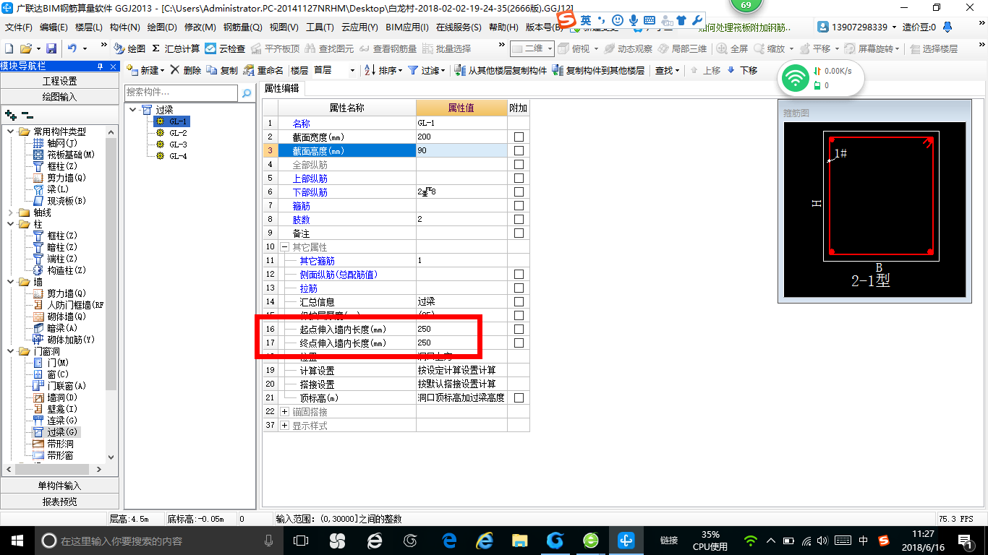988x555 pixels.
Task: Switch to 绘图 drawing mode
Action: [x=129, y=48]
